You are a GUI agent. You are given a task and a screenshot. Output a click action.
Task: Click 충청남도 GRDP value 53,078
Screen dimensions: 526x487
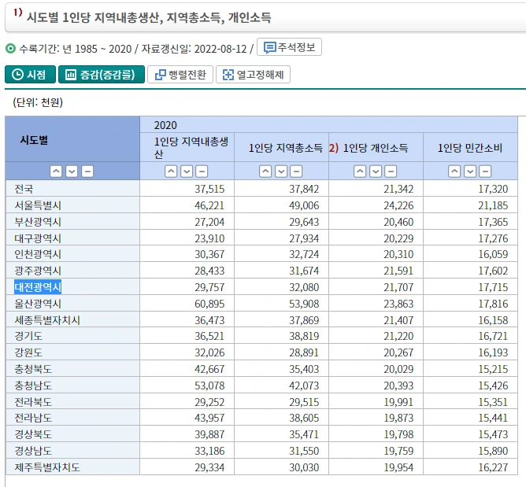(x=209, y=386)
